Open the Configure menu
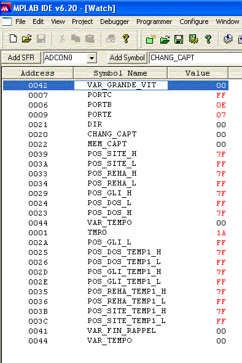Screen dimensions: 242x363 coord(194,21)
